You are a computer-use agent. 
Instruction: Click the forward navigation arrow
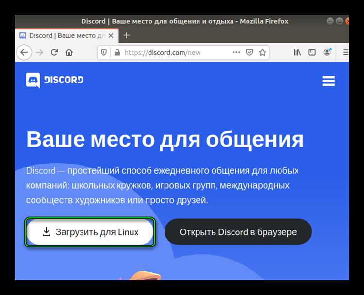point(39,53)
